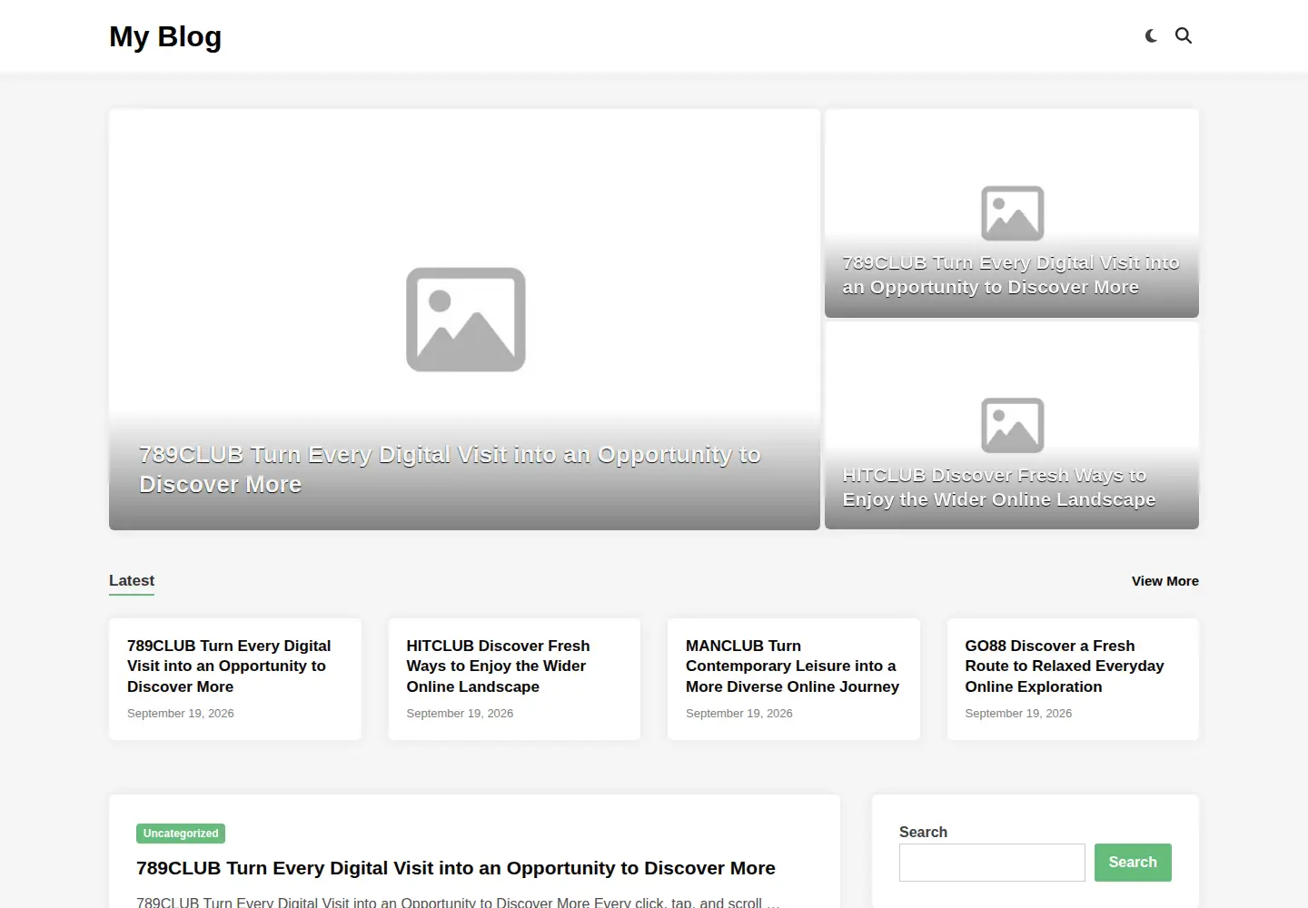Toggle dark mode with the moon icon
The height and width of the screenshot is (908, 1308).
coord(1151,36)
